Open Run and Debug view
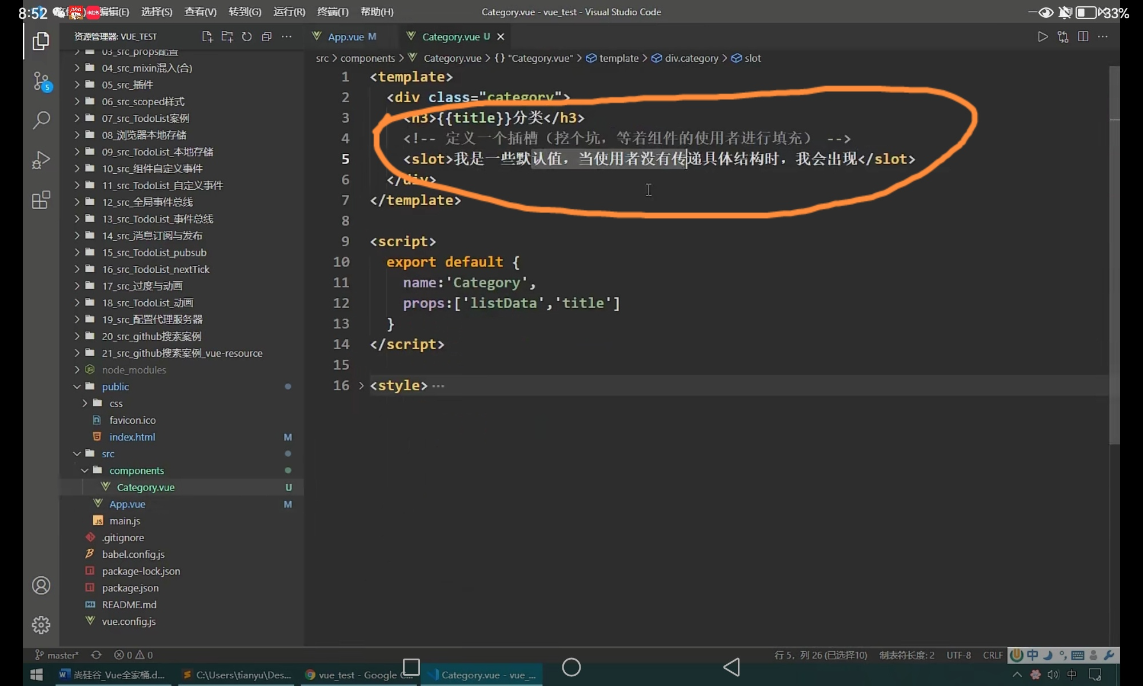The image size is (1143, 686). pos(41,160)
